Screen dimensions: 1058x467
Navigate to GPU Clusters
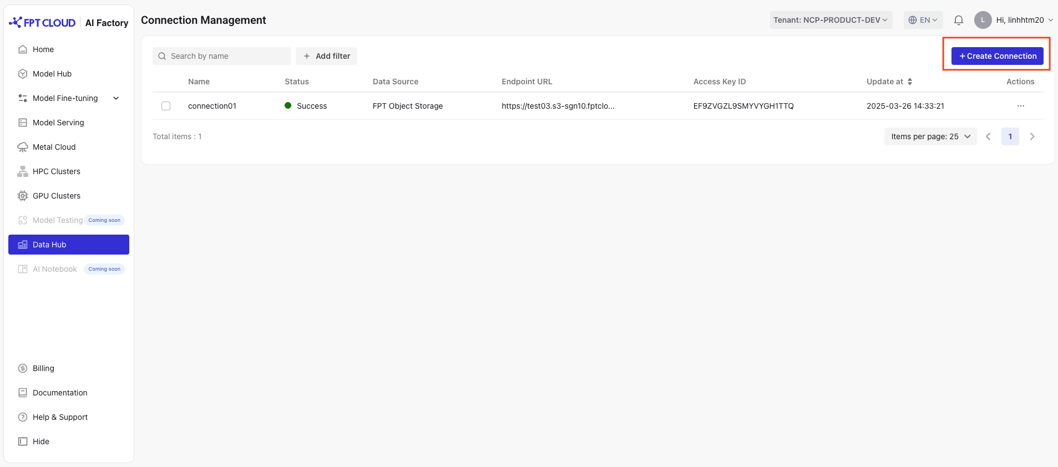pos(56,196)
